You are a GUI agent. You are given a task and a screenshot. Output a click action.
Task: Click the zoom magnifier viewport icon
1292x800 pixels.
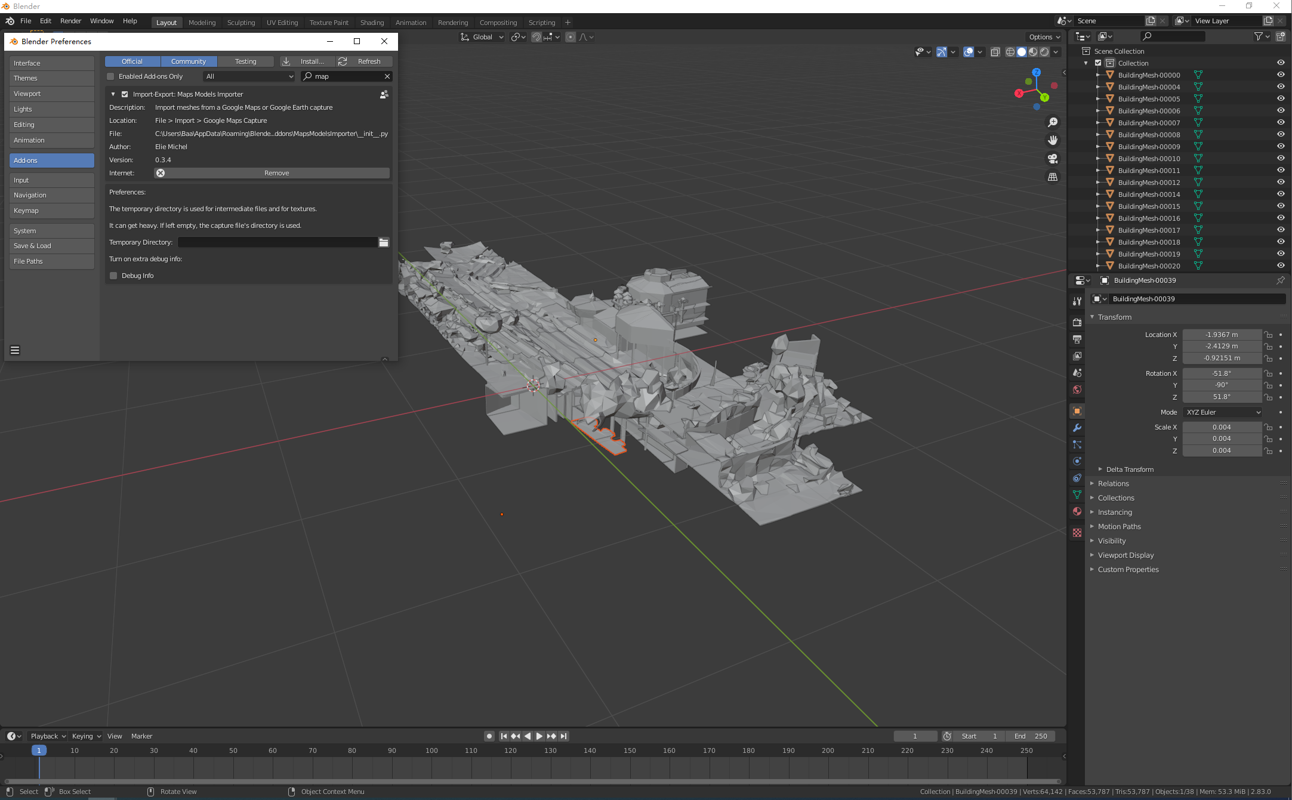[1053, 122]
